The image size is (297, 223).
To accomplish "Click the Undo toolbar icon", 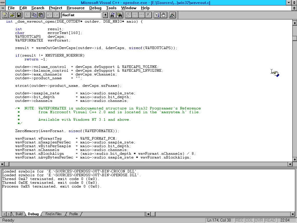I will (49, 15).
